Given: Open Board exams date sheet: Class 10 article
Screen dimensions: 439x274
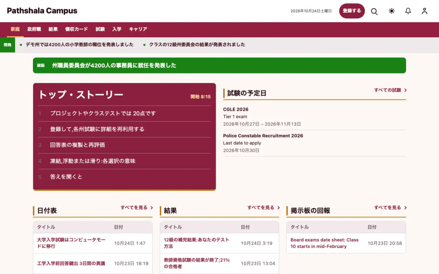Looking at the screenshot, I should tap(324, 243).
